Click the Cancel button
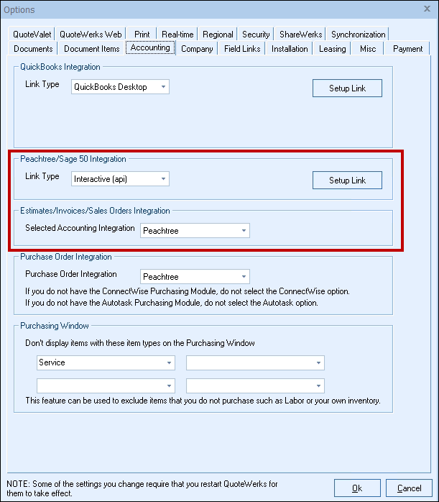The height and width of the screenshot is (502, 439). 409,488
